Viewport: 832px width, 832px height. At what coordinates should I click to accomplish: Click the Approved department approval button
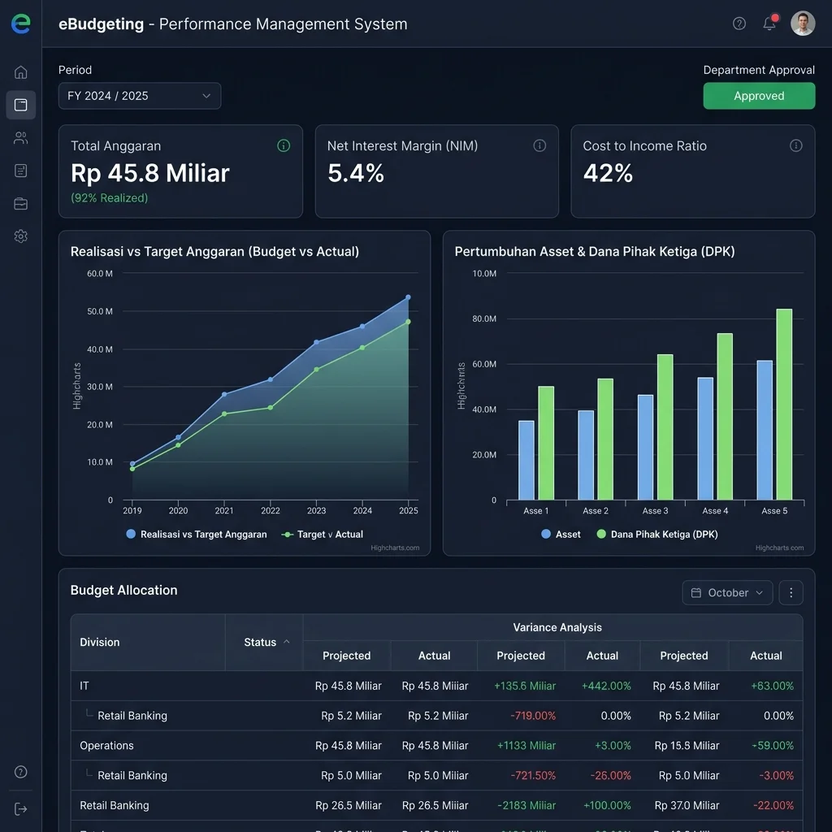759,96
